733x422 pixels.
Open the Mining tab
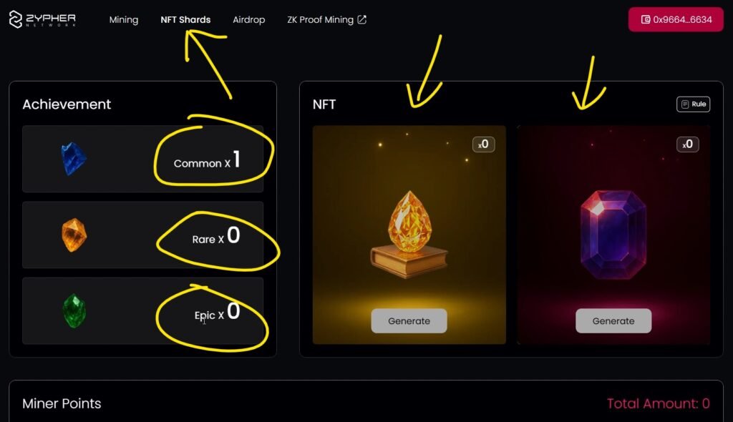coord(123,19)
